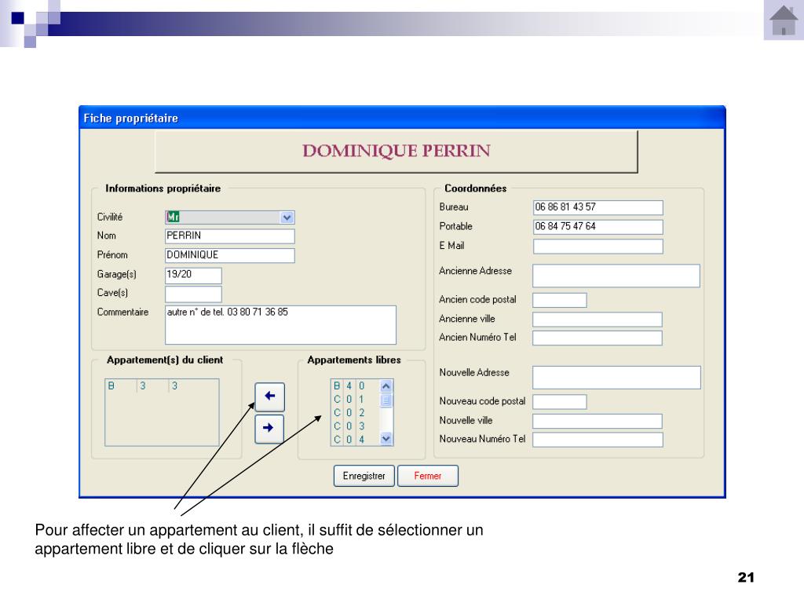Viewport: 804px width, 603px height.
Task: Click the Ancienne ville field
Action: point(598,320)
